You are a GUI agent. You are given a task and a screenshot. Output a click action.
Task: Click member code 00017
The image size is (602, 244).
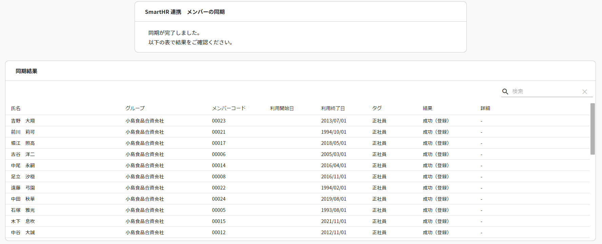coord(219,143)
